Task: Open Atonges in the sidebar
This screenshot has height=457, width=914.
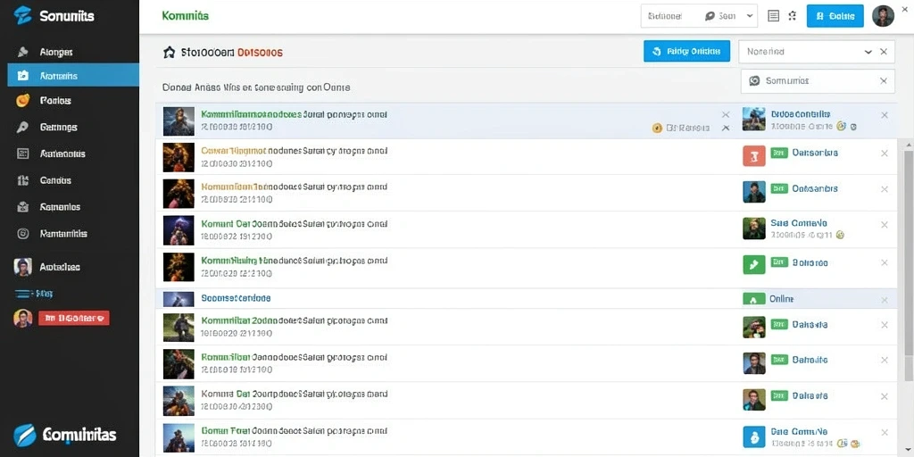Action: pos(56,52)
